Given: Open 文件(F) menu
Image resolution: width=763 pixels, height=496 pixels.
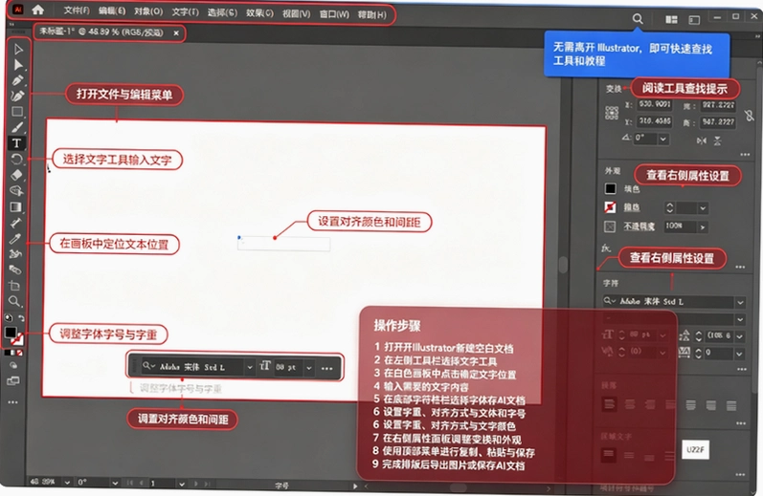Looking at the screenshot, I should (77, 11).
